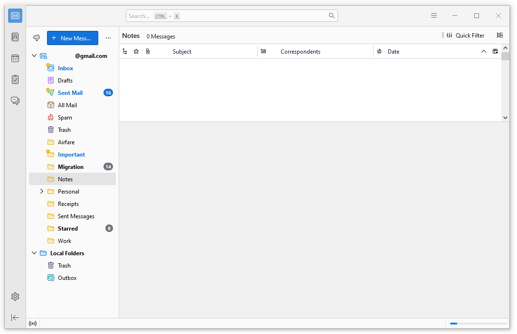Select the Inbox folder

(x=66, y=68)
